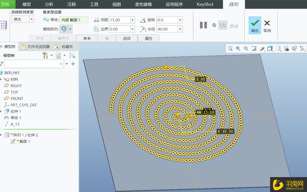Pause the pattern feature tool

pyautogui.click(x=203, y=25)
